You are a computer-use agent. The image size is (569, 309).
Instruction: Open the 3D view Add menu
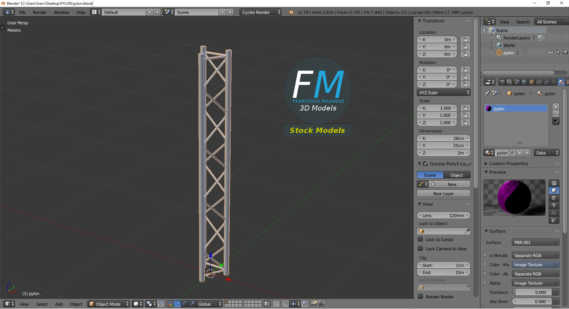[x=59, y=304]
